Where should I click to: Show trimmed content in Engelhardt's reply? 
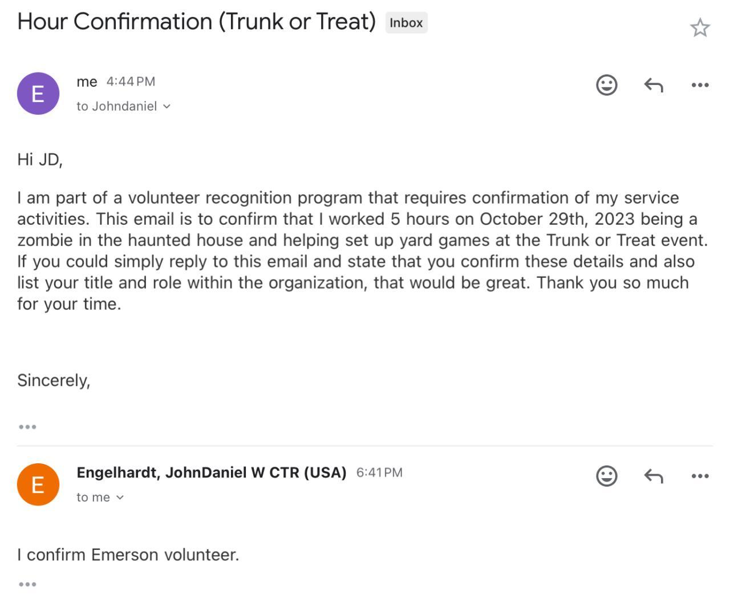click(27, 584)
